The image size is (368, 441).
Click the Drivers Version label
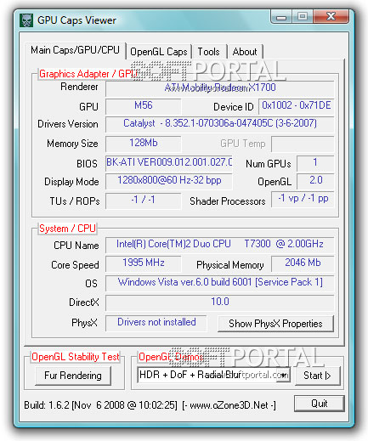tap(68, 124)
